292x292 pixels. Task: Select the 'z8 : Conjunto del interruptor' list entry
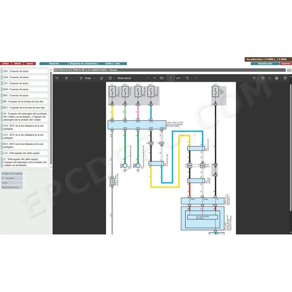point(25,116)
